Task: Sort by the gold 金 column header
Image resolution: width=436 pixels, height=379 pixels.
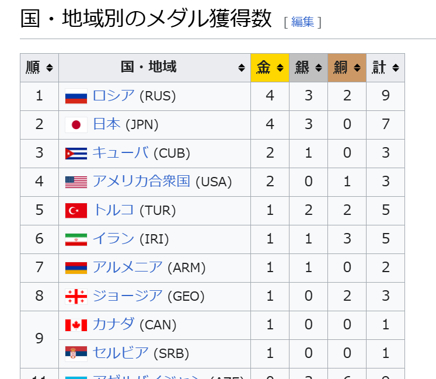Action: (x=270, y=68)
